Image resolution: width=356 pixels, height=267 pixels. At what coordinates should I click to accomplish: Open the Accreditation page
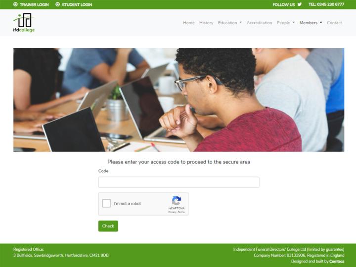(x=259, y=23)
